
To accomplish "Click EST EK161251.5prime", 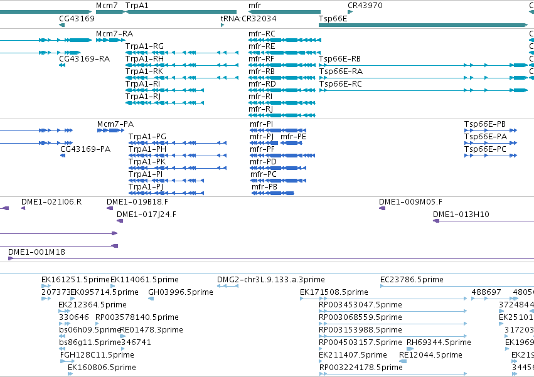I will [x=46, y=286].
